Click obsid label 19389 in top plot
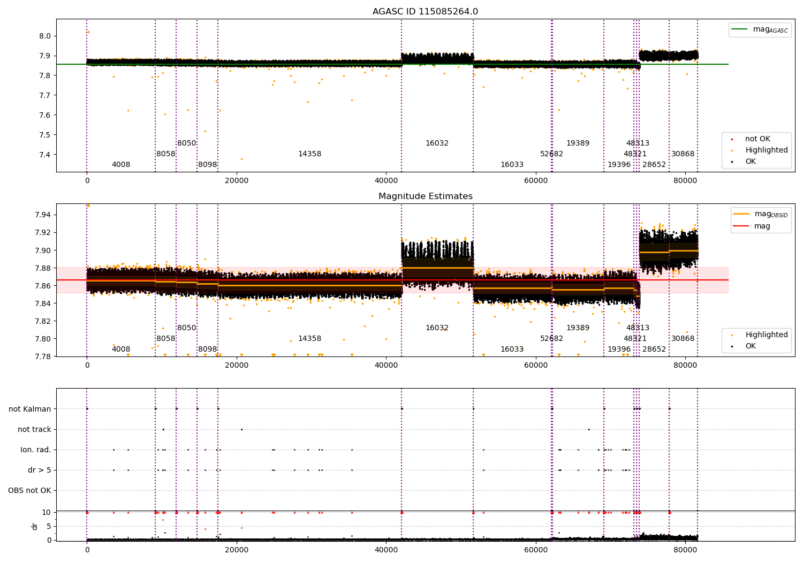This screenshot has width=803, height=562. pos(578,143)
